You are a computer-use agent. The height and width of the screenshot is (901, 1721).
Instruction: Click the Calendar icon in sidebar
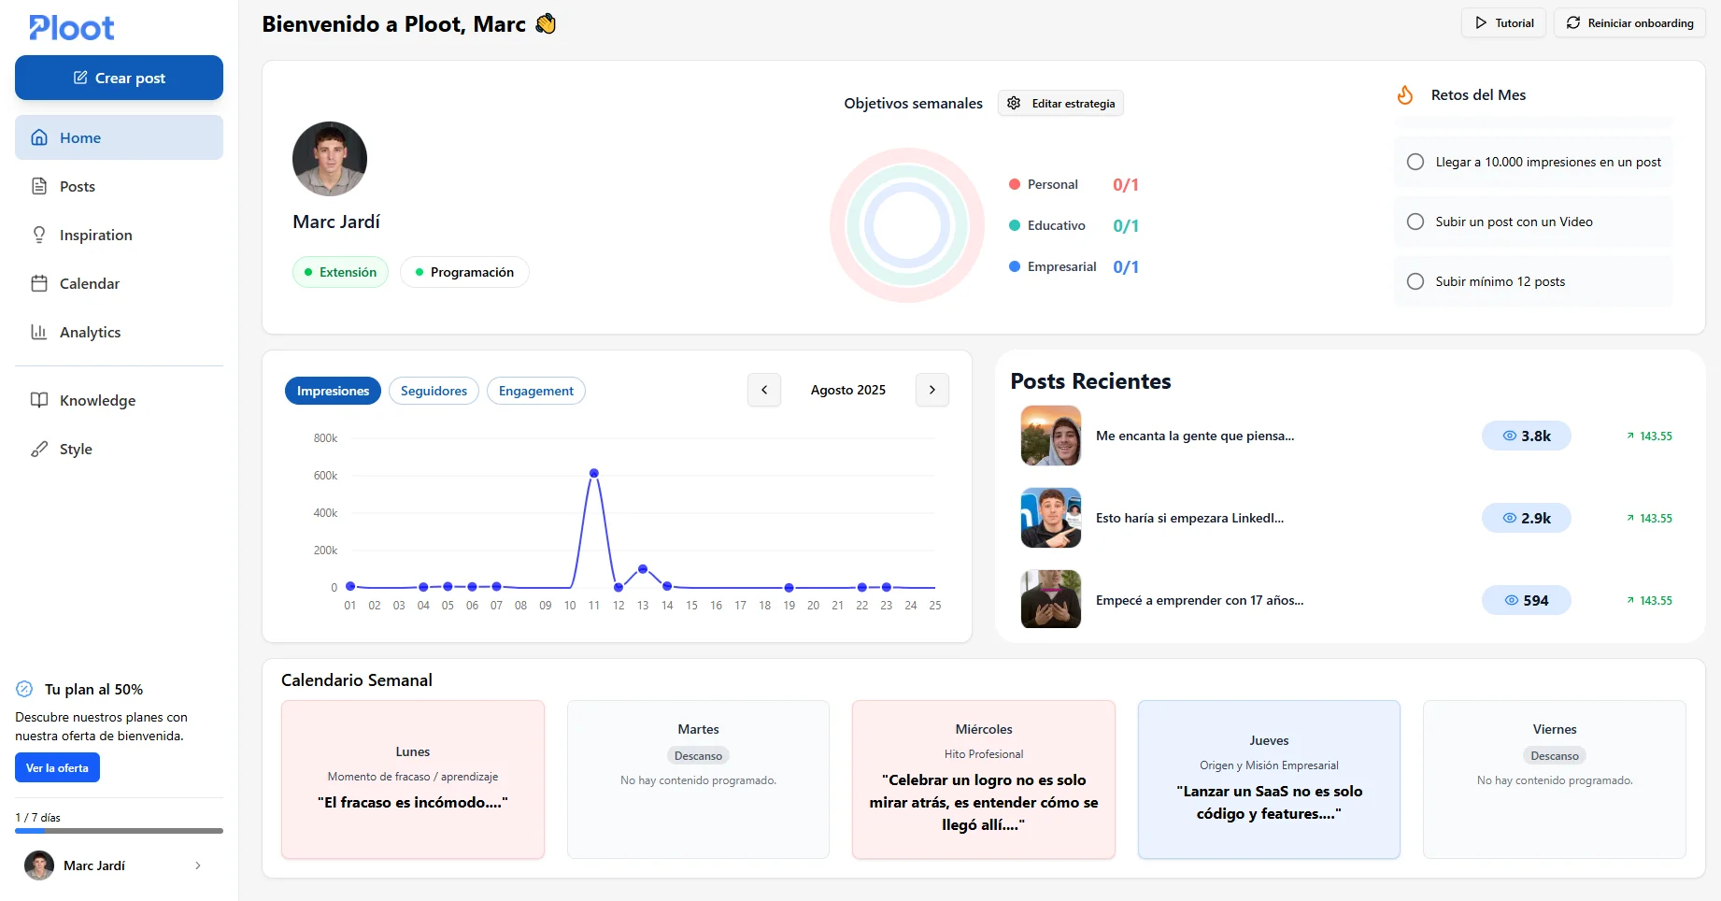coord(39,283)
